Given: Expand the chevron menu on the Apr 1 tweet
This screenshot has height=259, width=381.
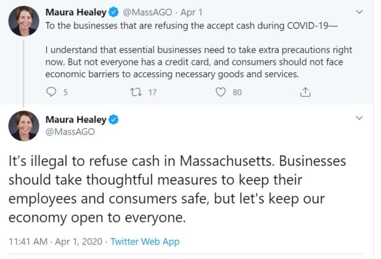Looking at the screenshot, I should (x=360, y=12).
